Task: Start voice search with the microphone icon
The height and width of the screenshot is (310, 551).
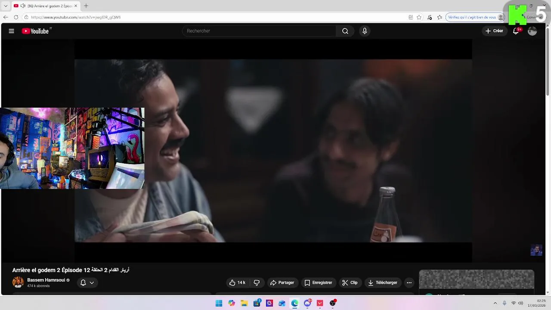Action: pos(365,31)
